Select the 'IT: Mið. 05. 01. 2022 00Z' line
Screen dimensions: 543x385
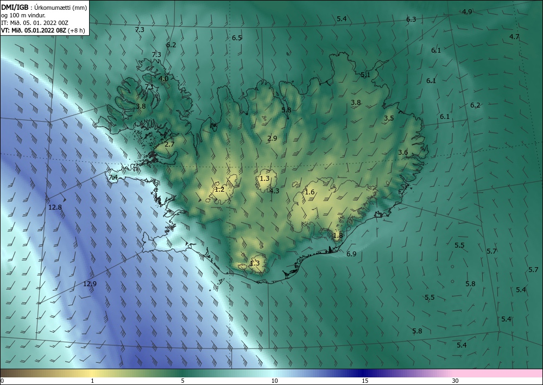point(35,23)
